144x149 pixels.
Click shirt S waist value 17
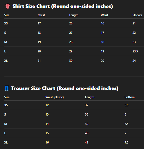[103, 33]
